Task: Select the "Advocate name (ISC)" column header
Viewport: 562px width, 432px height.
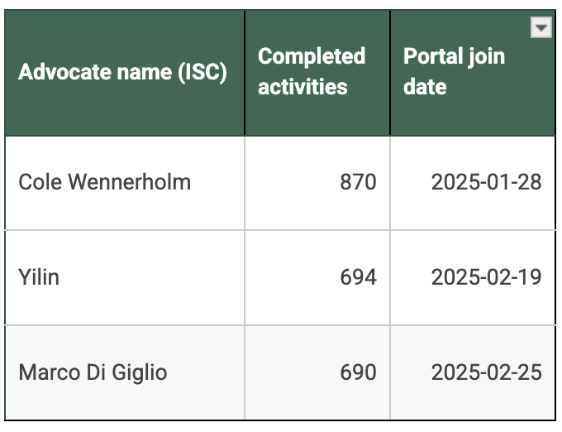Action: [122, 72]
